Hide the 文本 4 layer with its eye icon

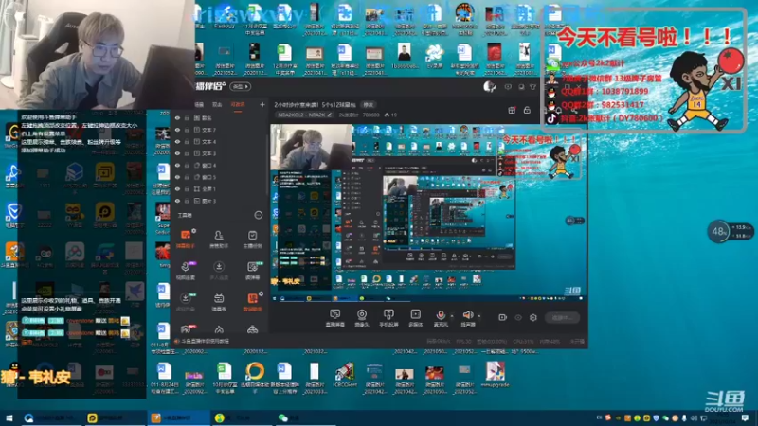point(177,142)
